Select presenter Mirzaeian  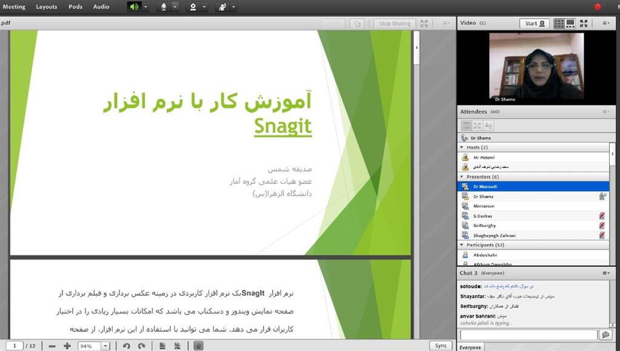533,206
